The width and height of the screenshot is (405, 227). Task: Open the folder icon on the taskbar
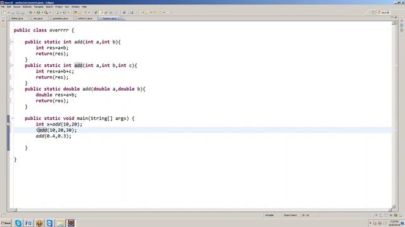pyautogui.click(x=61, y=223)
